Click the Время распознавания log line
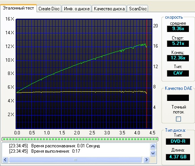The image size is (195, 166). coord(54,146)
